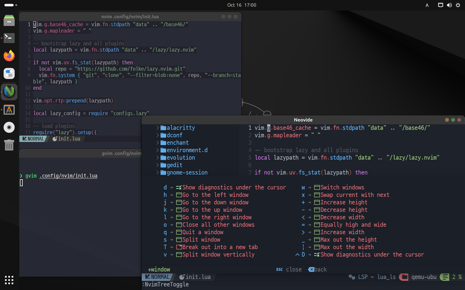The width and height of the screenshot is (465, 290).
Task: Expand the evolution folder chevron
Action: pos(158,157)
